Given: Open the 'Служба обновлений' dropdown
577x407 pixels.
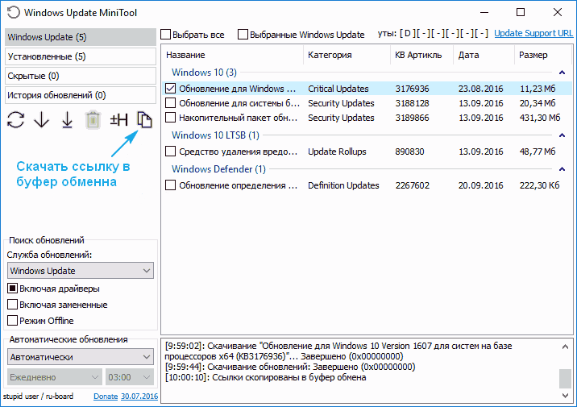Looking at the screenshot, I should pos(80,271).
